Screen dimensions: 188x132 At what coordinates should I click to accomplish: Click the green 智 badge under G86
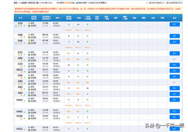coord(21,84)
